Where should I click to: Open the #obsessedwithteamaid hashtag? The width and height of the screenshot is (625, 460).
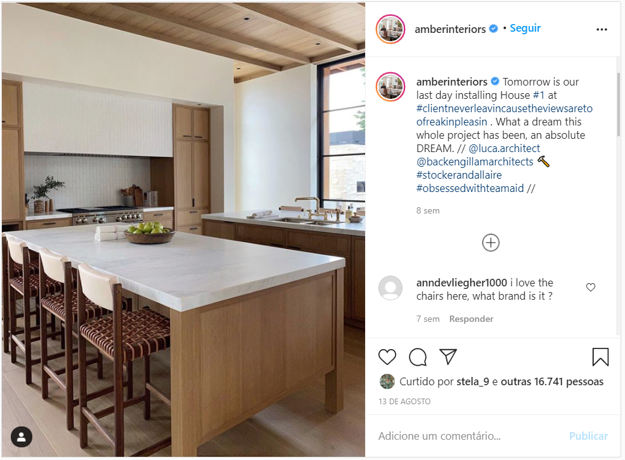(x=470, y=188)
